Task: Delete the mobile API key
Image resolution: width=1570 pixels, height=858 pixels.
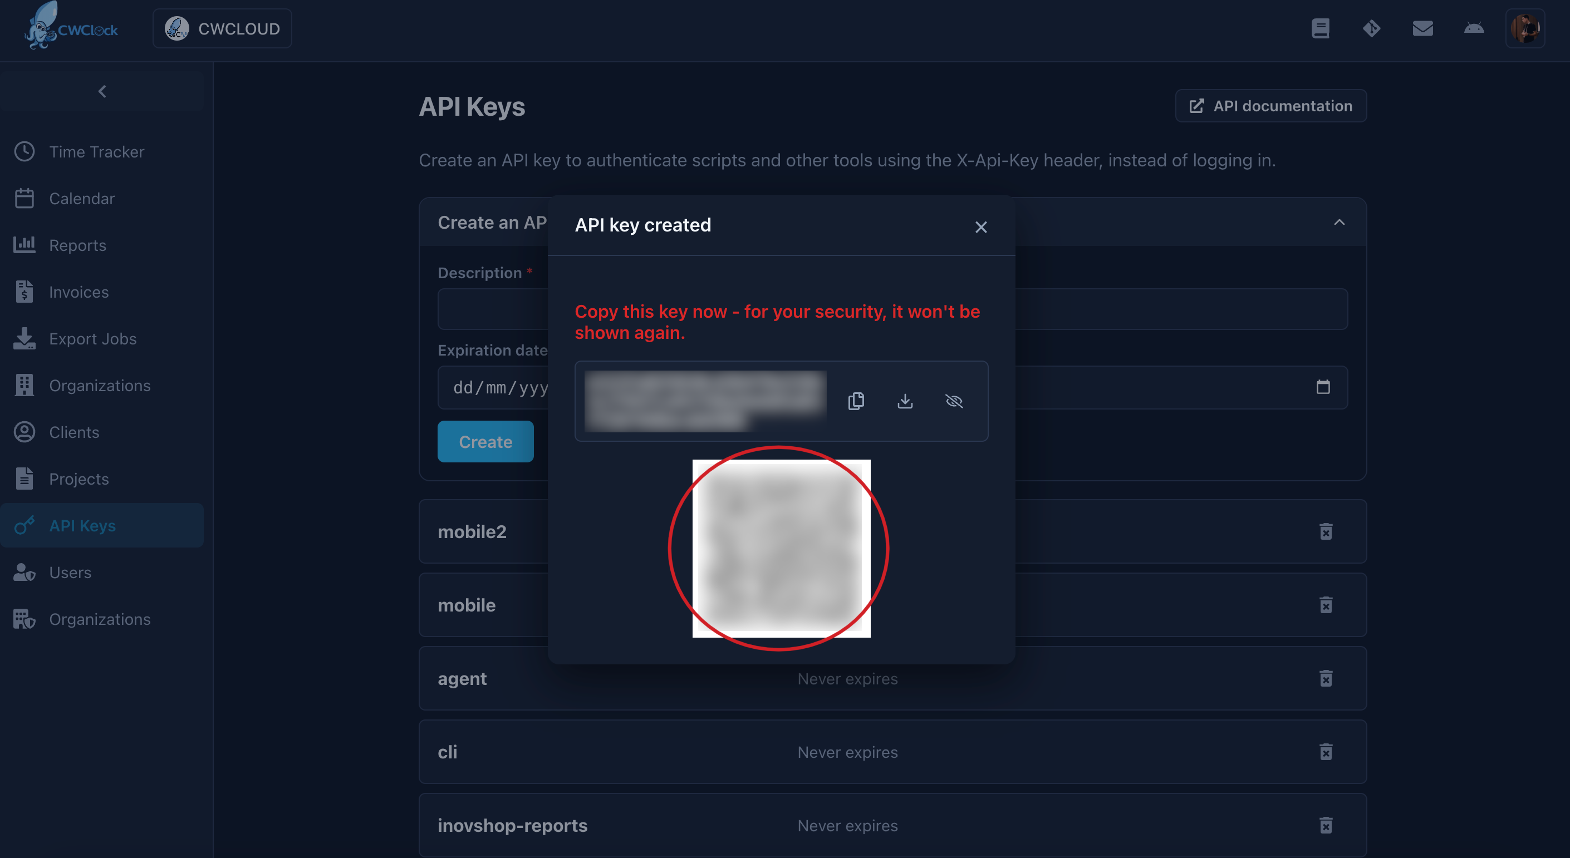Action: point(1326,605)
